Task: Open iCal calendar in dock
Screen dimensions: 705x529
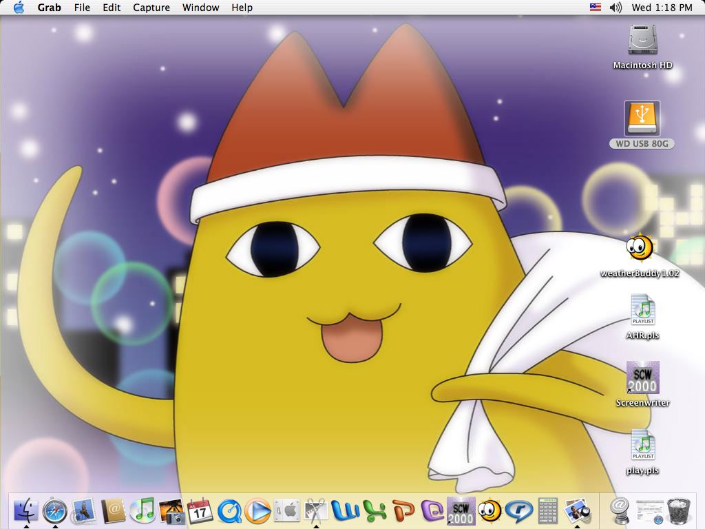Action: click(x=200, y=510)
